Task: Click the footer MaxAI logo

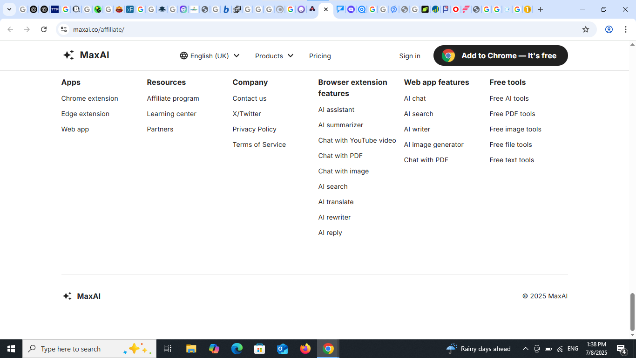Action: click(x=81, y=296)
